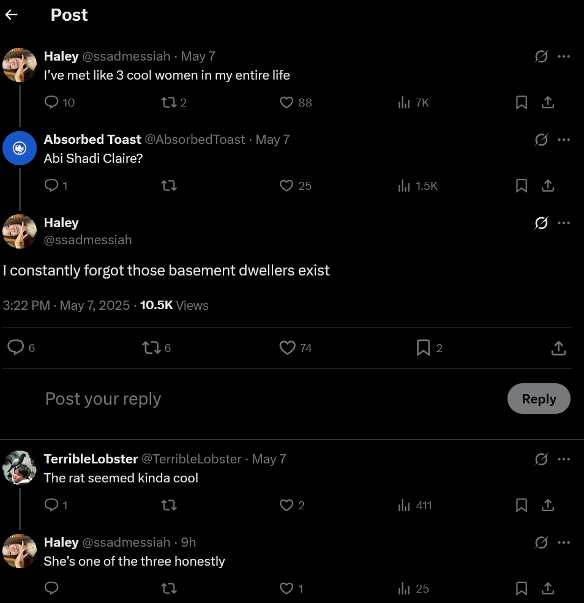Like Haley's '3 cool women' post
The width and height of the screenshot is (584, 603).
coord(286,102)
